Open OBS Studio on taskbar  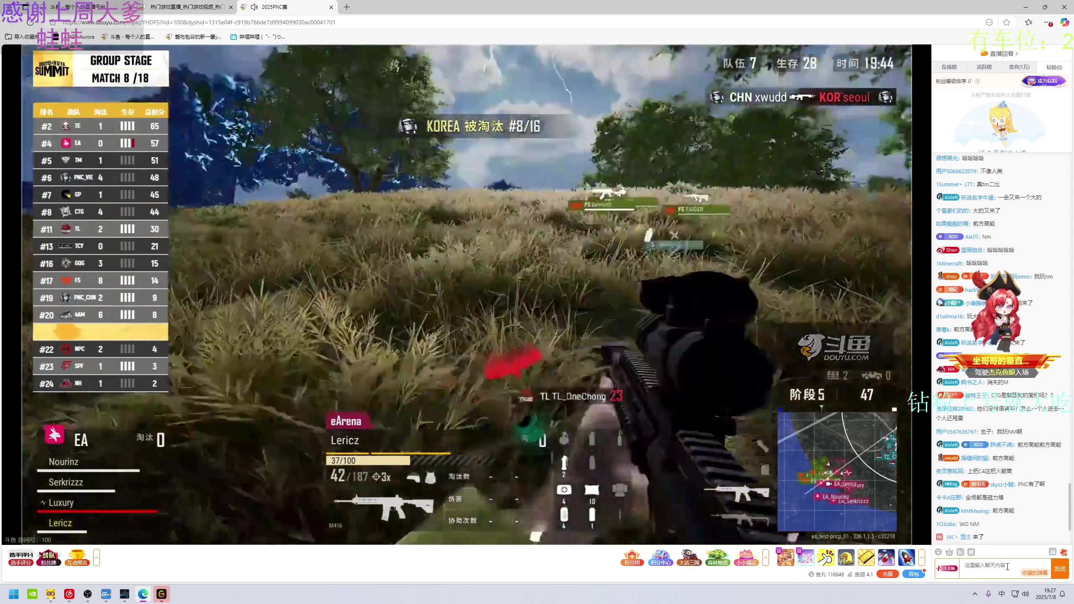[x=88, y=594]
